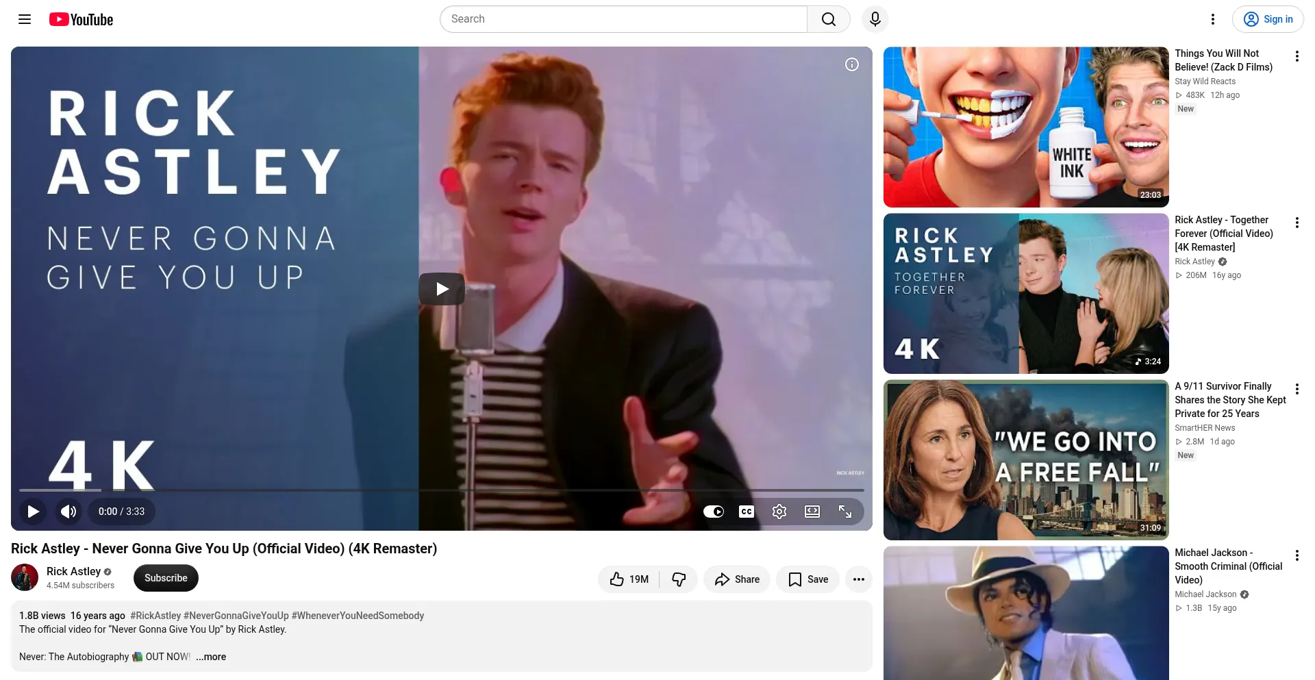Open the hamburger guide menu
The width and height of the screenshot is (1315, 680).
pos(25,19)
